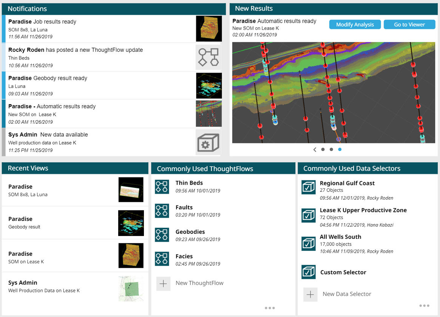Open the Facies ThoughtFlow icon
Viewport: 440px width, 317px height.
[x=162, y=260]
